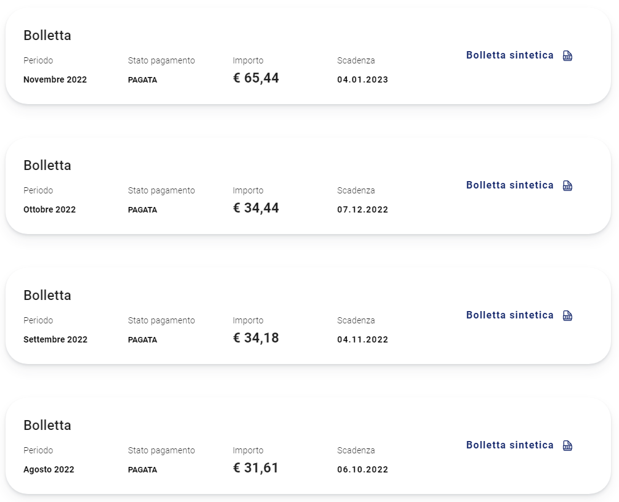Select the € 34,18 amount
This screenshot has width=619, height=502.
pos(256,338)
